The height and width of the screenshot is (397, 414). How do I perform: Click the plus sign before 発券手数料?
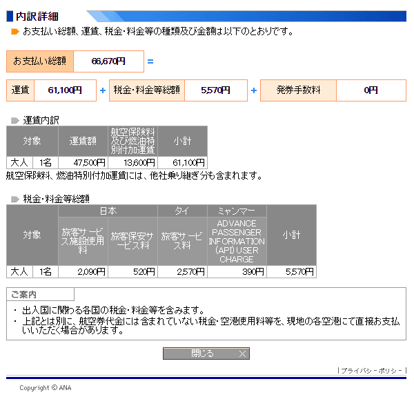click(x=254, y=90)
